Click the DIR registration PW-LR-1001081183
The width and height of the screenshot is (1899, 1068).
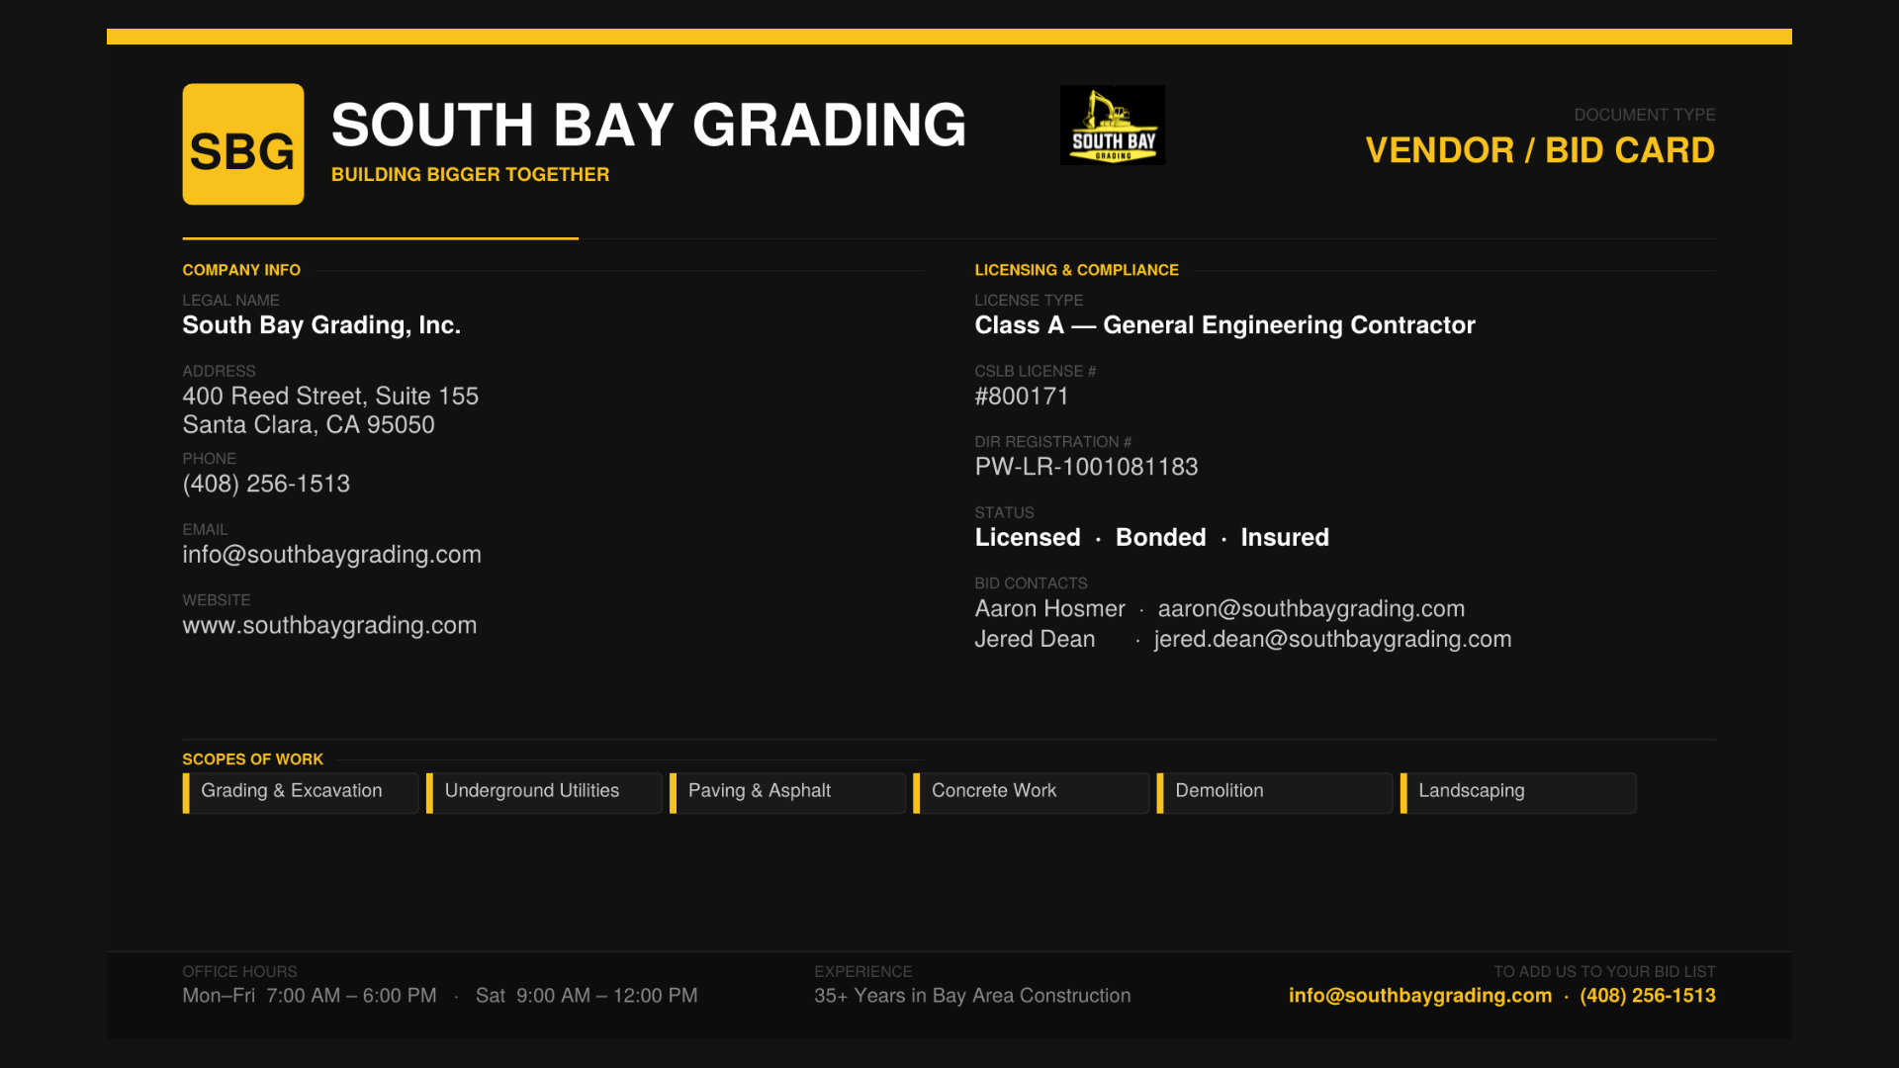click(1086, 467)
